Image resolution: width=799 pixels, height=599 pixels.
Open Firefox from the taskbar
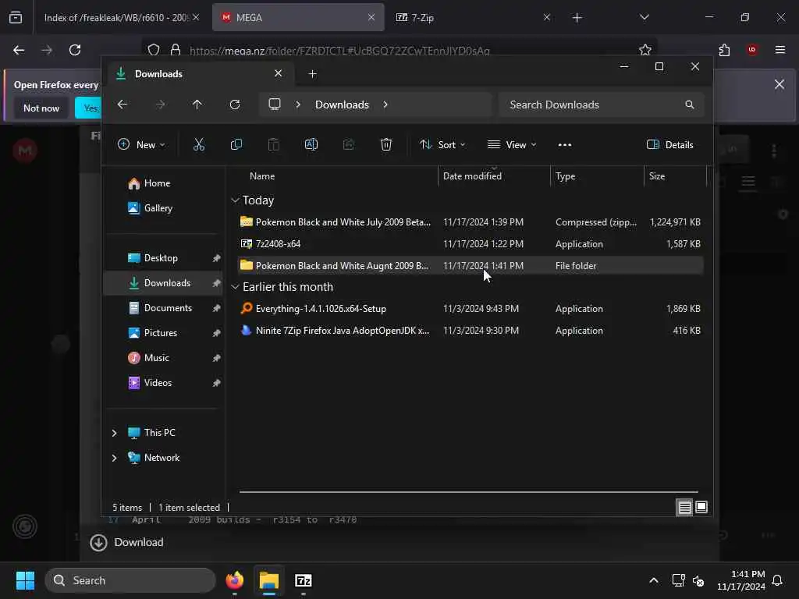tap(234, 580)
